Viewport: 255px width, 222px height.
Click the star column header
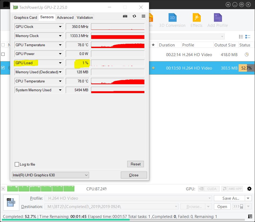[x=153, y=45]
